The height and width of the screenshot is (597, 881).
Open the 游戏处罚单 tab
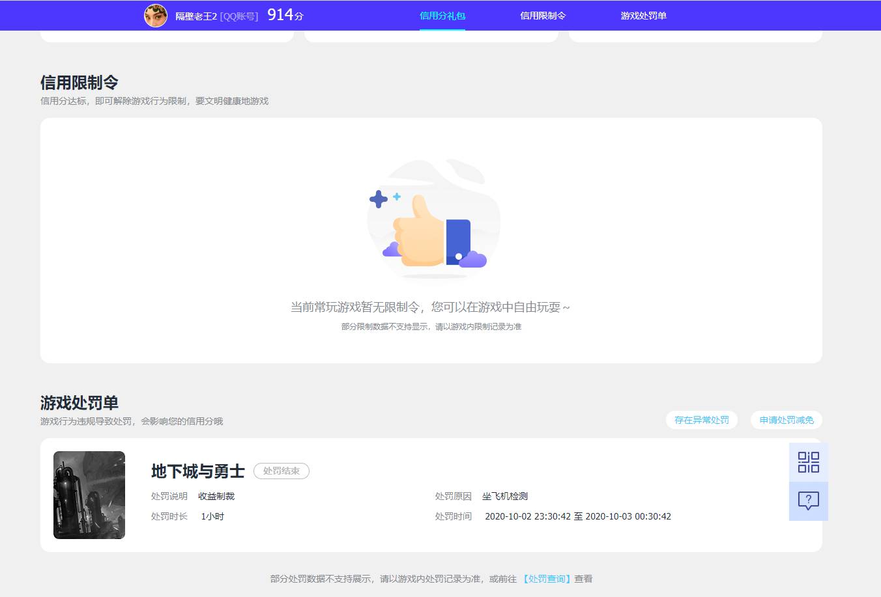point(644,16)
